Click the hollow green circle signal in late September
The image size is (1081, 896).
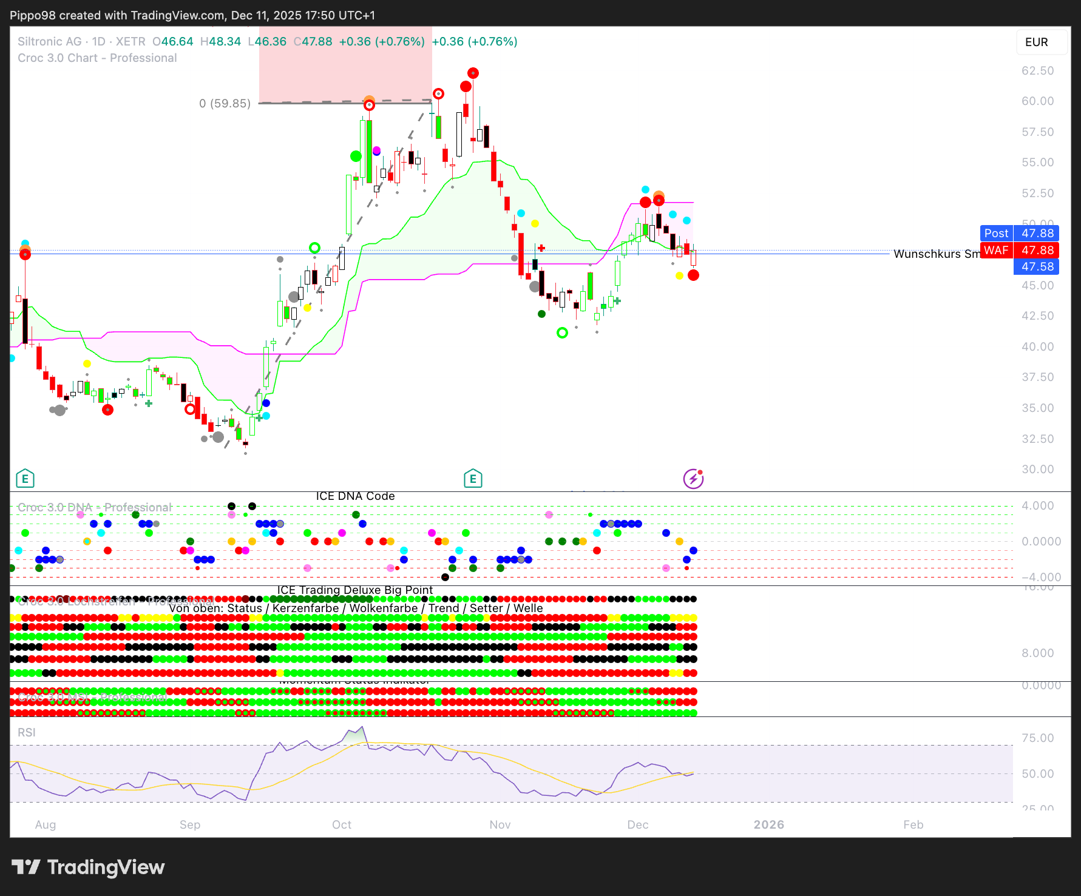[314, 248]
